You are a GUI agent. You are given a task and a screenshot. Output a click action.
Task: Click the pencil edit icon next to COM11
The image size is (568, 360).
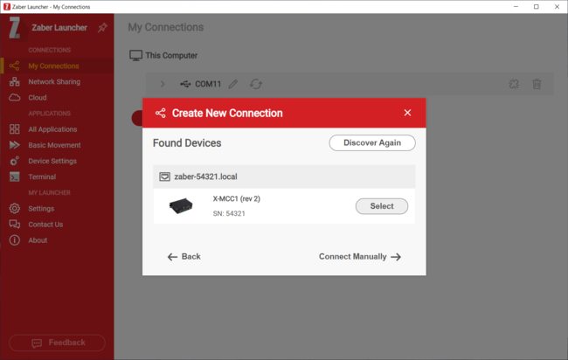(x=233, y=84)
